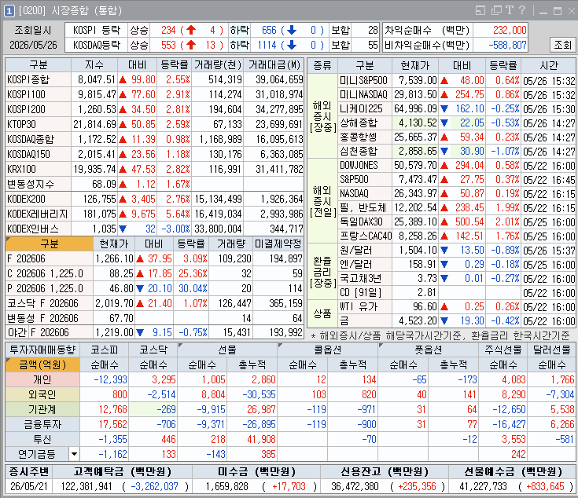Click the 주식선물 column header
Viewport: 578px width, 498px height.
503,350
